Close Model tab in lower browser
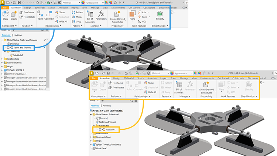This screenshot has width=277, height=156. point(98,101)
